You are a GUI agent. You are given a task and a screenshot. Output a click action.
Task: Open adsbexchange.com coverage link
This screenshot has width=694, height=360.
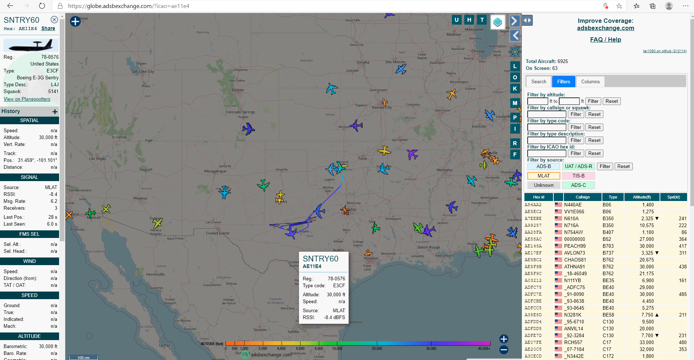coord(606,28)
